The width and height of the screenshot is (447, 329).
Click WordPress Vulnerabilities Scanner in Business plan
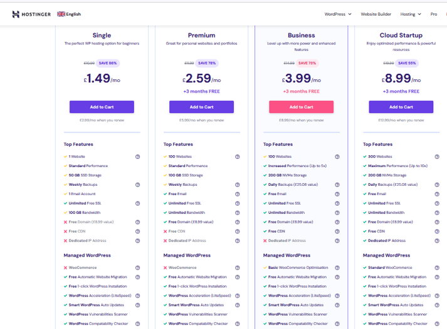pos(298,314)
